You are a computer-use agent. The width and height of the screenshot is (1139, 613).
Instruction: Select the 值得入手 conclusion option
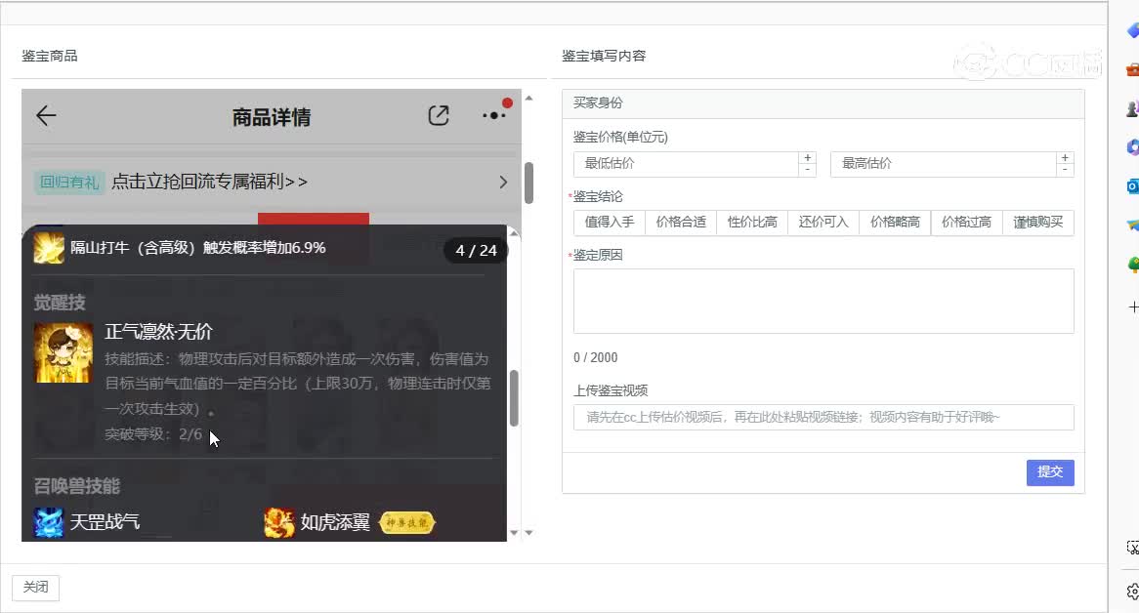click(608, 223)
